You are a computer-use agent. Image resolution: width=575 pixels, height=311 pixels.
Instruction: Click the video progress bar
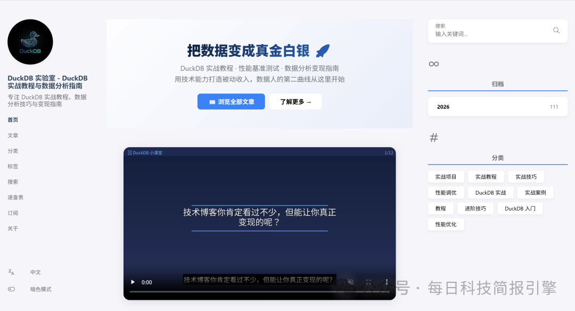coord(260,292)
